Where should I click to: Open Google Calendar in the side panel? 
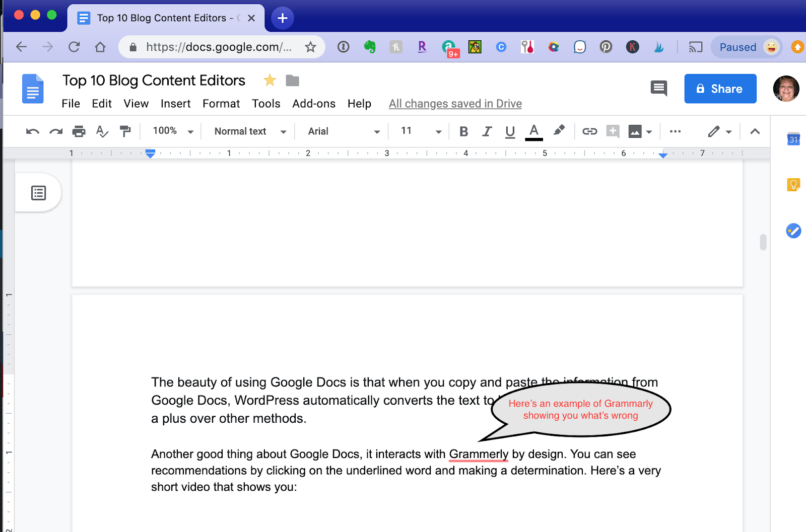pyautogui.click(x=793, y=138)
